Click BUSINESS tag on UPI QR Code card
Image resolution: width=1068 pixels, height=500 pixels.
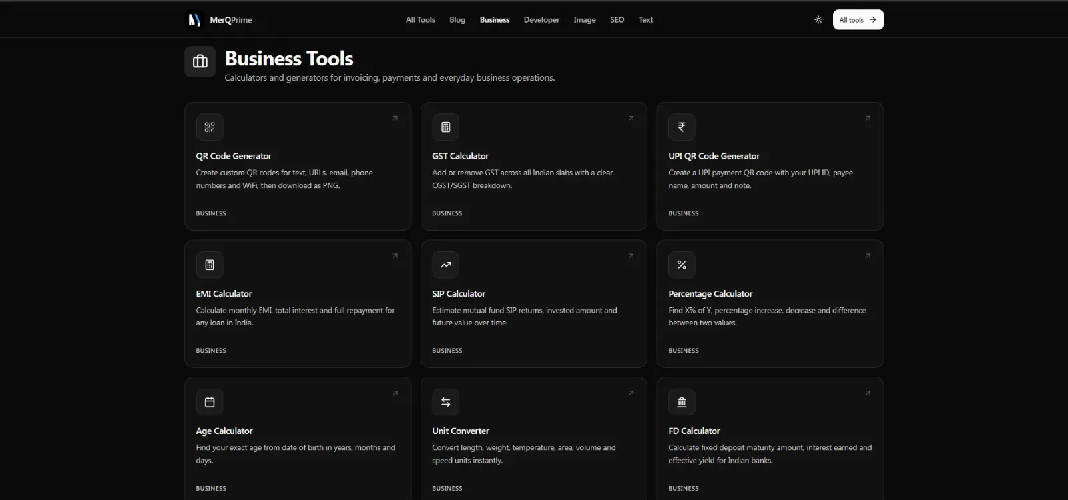pos(684,213)
